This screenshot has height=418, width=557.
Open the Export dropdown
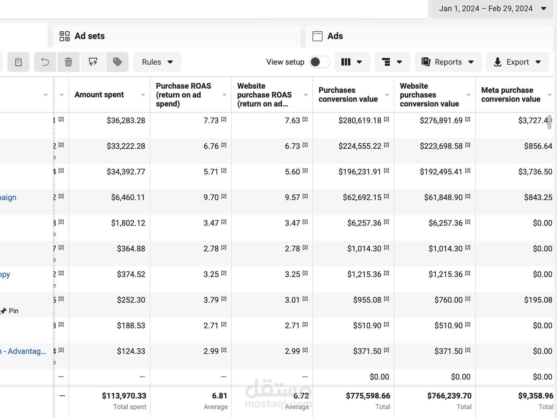518,62
